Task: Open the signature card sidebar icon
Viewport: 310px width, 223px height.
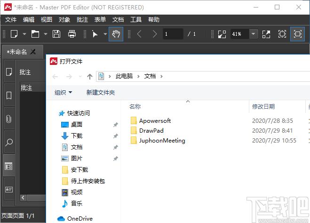Action: [x=9, y=190]
